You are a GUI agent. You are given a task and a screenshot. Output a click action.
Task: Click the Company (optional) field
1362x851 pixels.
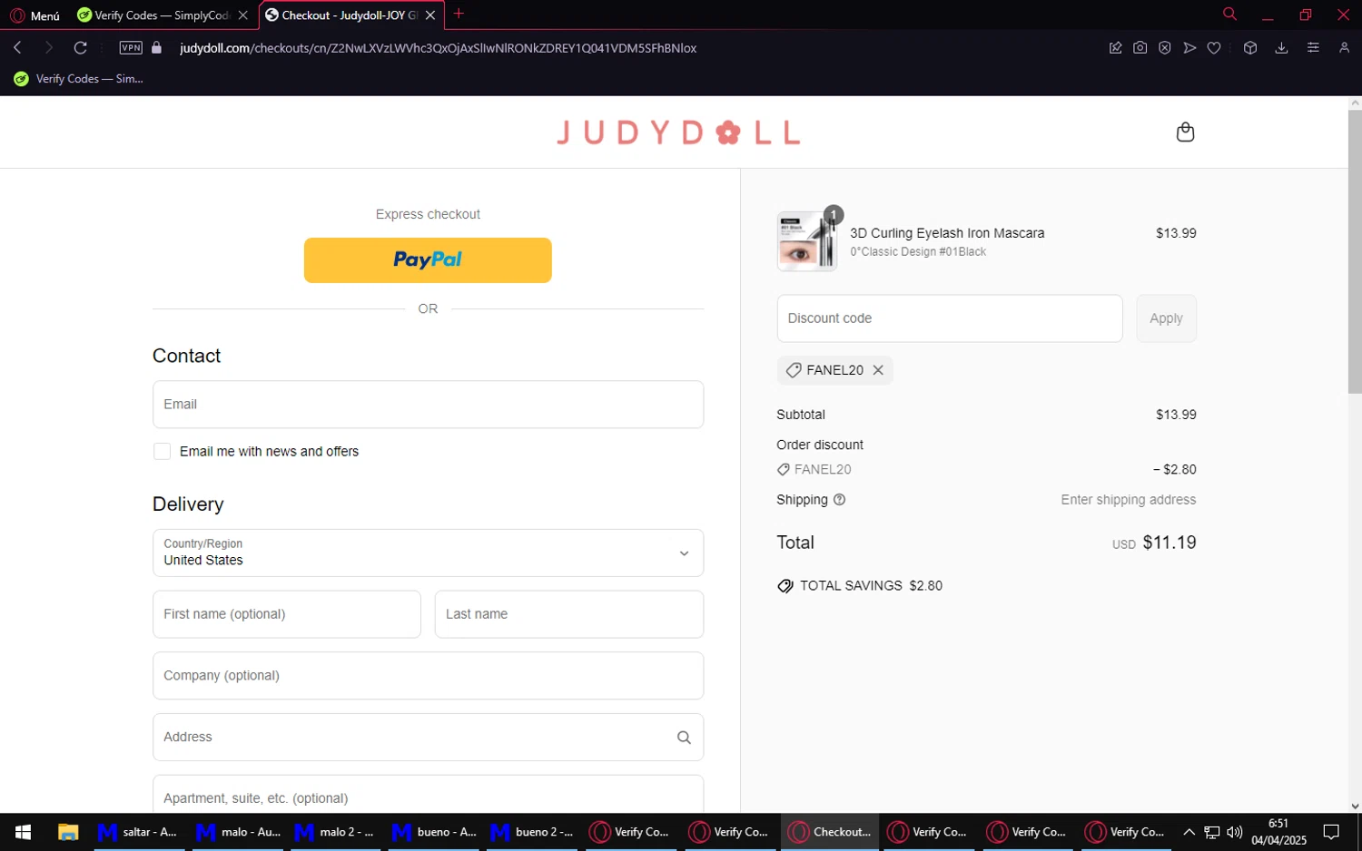click(428, 676)
